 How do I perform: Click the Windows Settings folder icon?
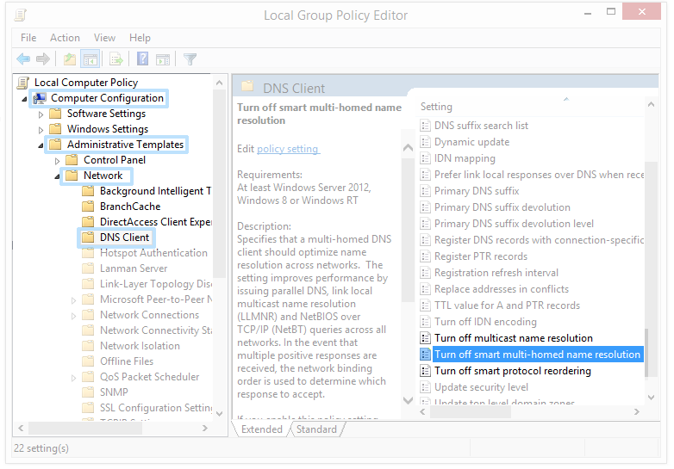[x=55, y=129]
